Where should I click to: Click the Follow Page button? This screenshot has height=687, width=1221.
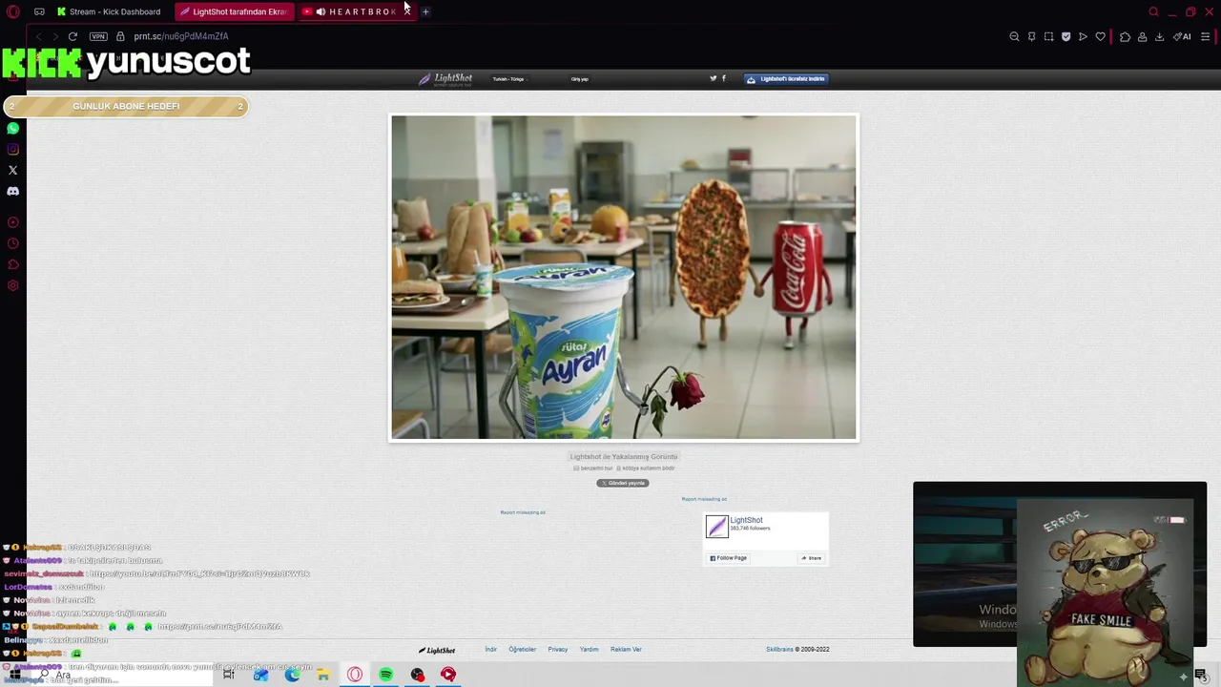coord(729,558)
